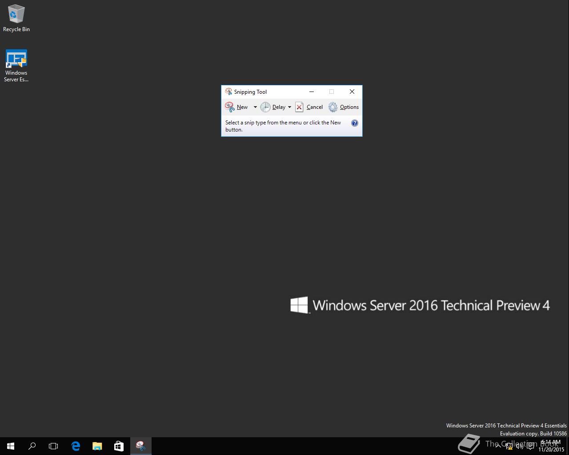Click the Delay button in Snipping Tool
The height and width of the screenshot is (455, 569).
[273, 107]
